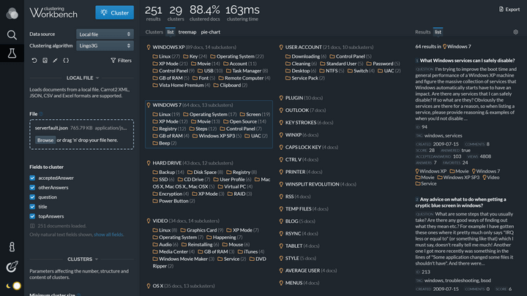This screenshot has width=527, height=296.
Task: Open result 'What Windows services can I safely disable?'
Action: (x=467, y=61)
